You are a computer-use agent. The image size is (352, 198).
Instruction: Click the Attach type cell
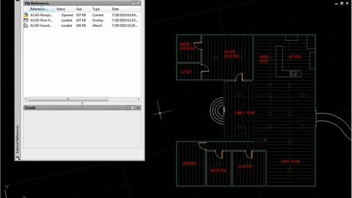tap(97, 26)
